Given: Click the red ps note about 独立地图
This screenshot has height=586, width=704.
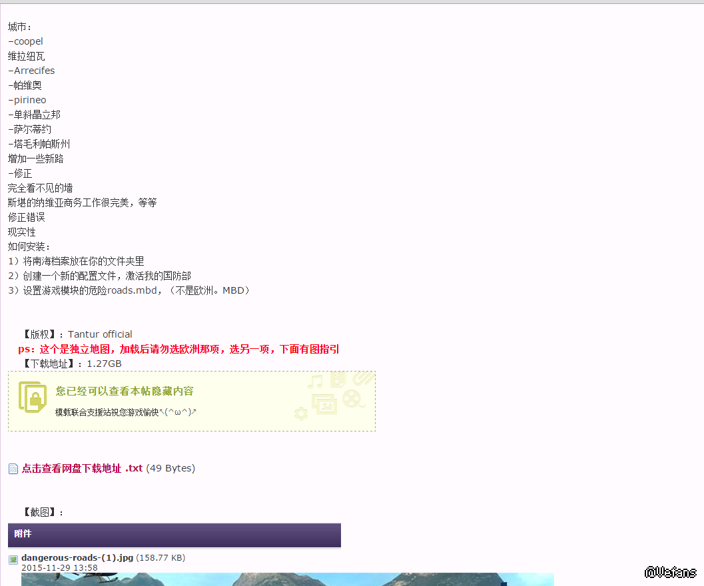Looking at the screenshot, I should click(x=178, y=350).
